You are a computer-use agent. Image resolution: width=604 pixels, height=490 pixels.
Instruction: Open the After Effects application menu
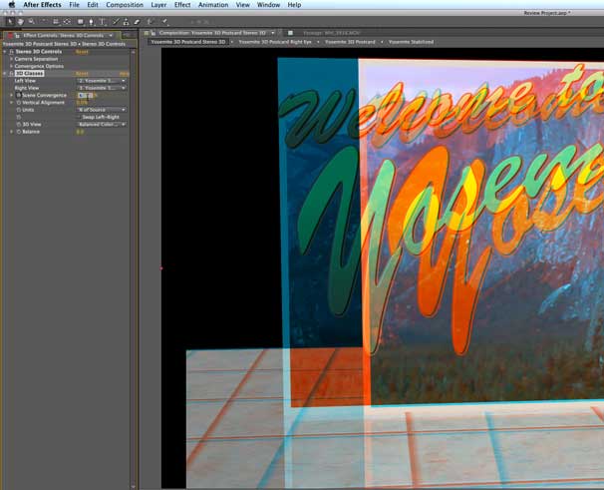[43, 5]
